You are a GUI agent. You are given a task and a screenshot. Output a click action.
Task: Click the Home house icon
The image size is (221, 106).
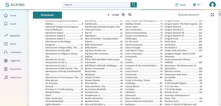(x=6, y=15)
